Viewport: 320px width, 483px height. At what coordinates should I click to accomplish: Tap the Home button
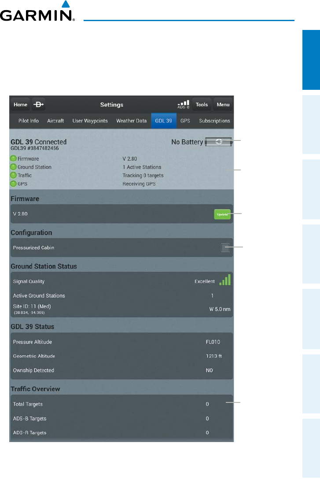tap(20, 105)
